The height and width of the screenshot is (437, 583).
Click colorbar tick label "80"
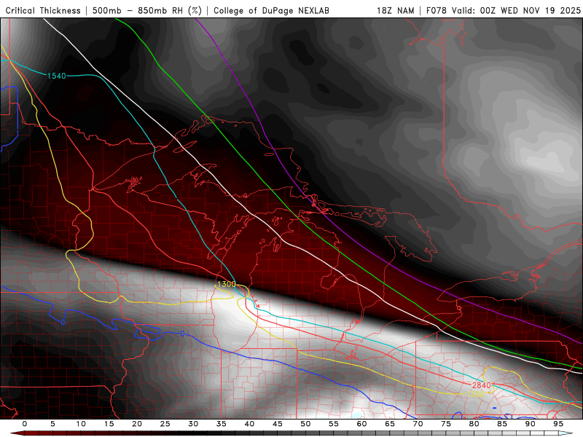tap(474, 424)
